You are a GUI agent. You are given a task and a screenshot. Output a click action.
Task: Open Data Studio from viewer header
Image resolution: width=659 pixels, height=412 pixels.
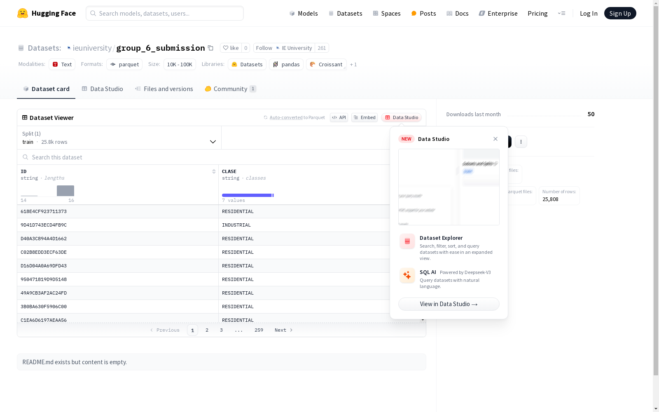coord(402,117)
